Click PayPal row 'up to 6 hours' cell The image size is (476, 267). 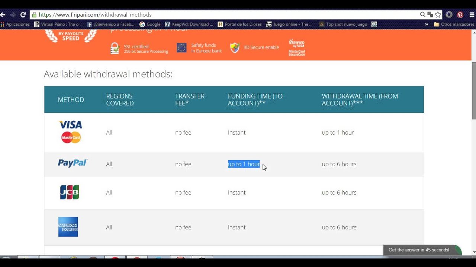point(339,164)
